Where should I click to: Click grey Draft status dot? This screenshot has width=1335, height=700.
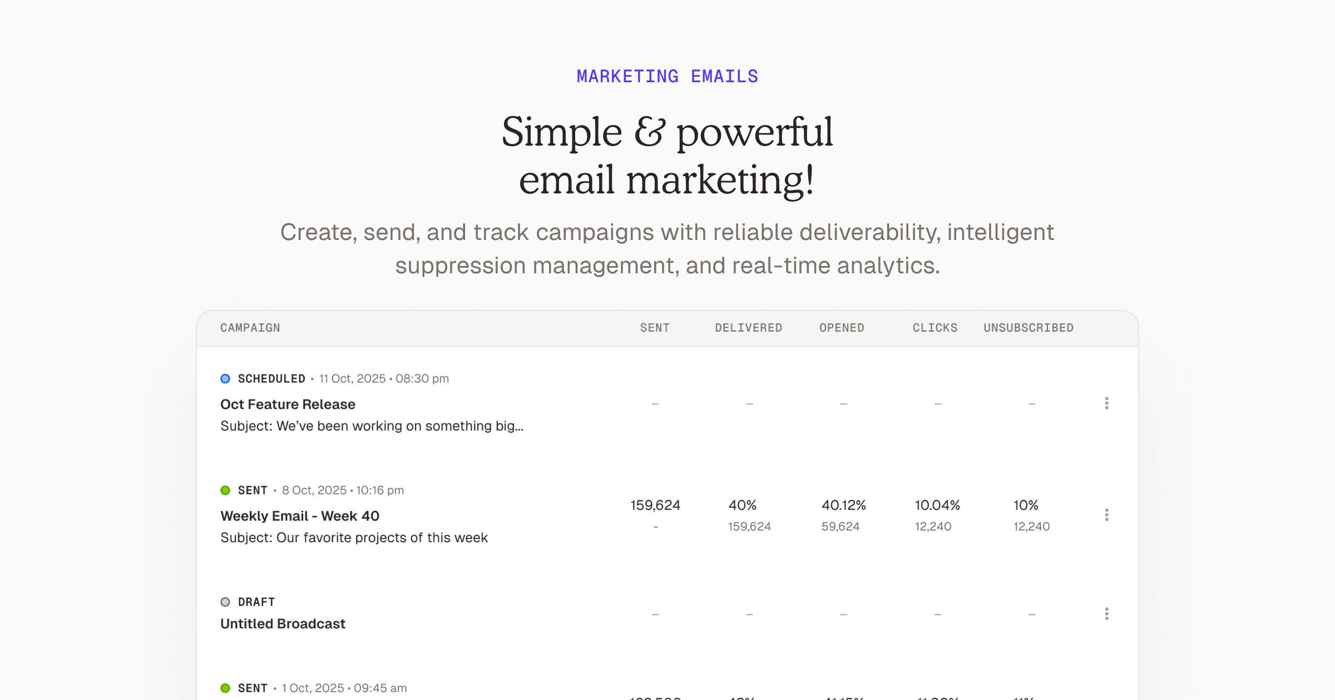tap(225, 602)
